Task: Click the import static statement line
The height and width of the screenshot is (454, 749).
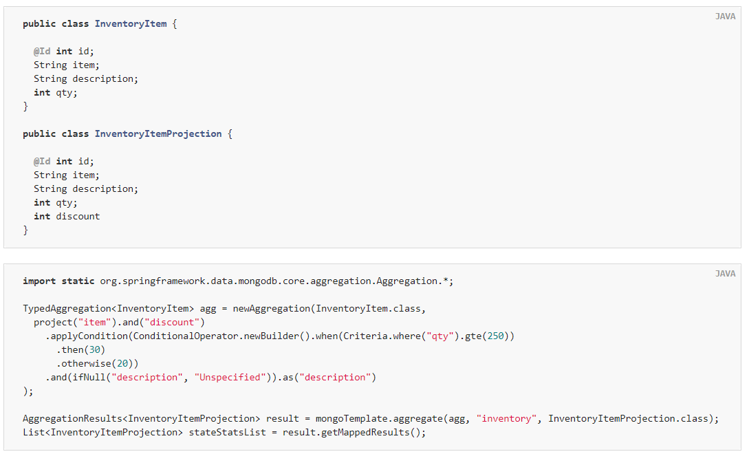Action: click(238, 281)
